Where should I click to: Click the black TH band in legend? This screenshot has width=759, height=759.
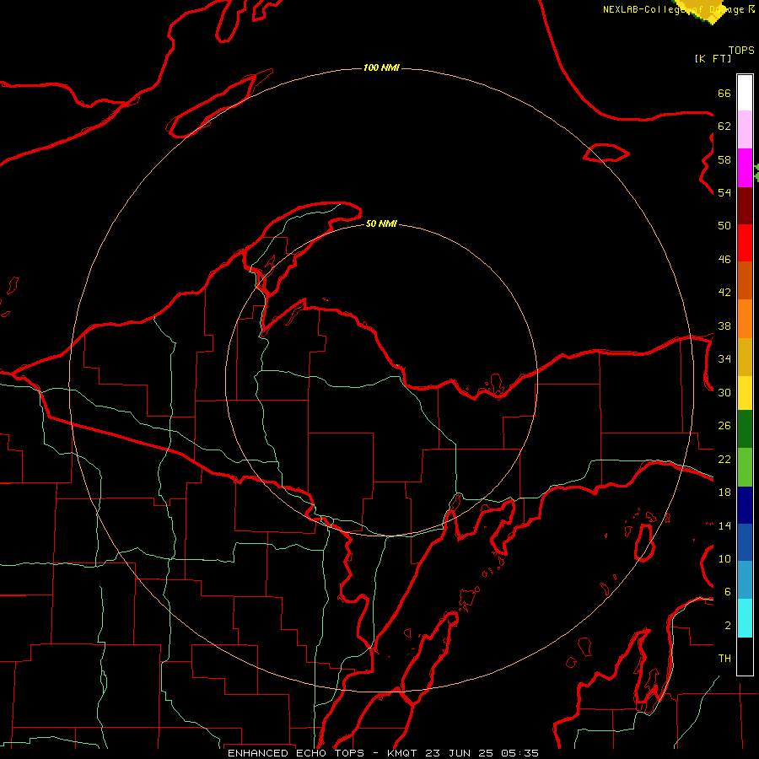(x=745, y=656)
